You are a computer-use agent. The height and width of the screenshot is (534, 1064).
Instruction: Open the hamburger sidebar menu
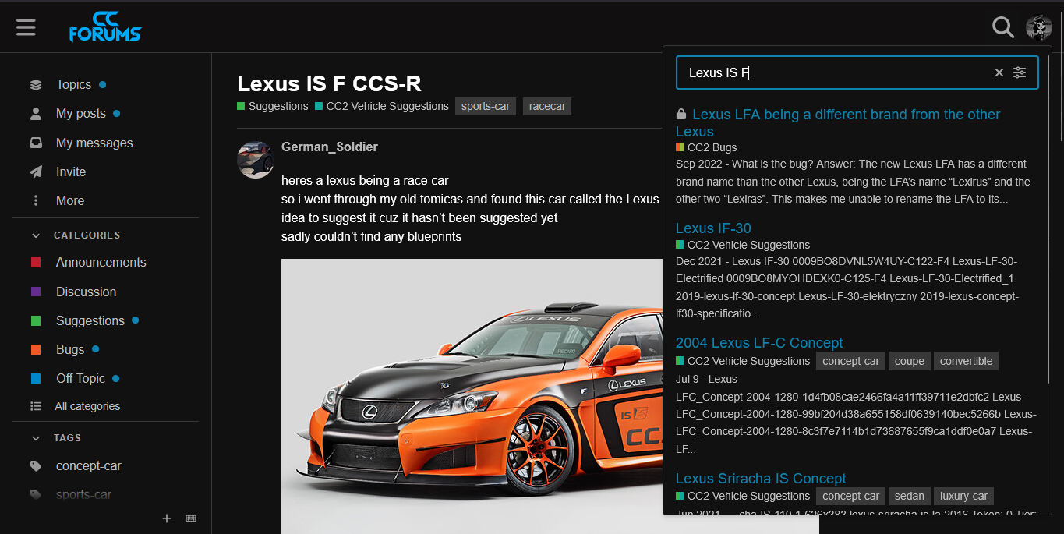26,27
